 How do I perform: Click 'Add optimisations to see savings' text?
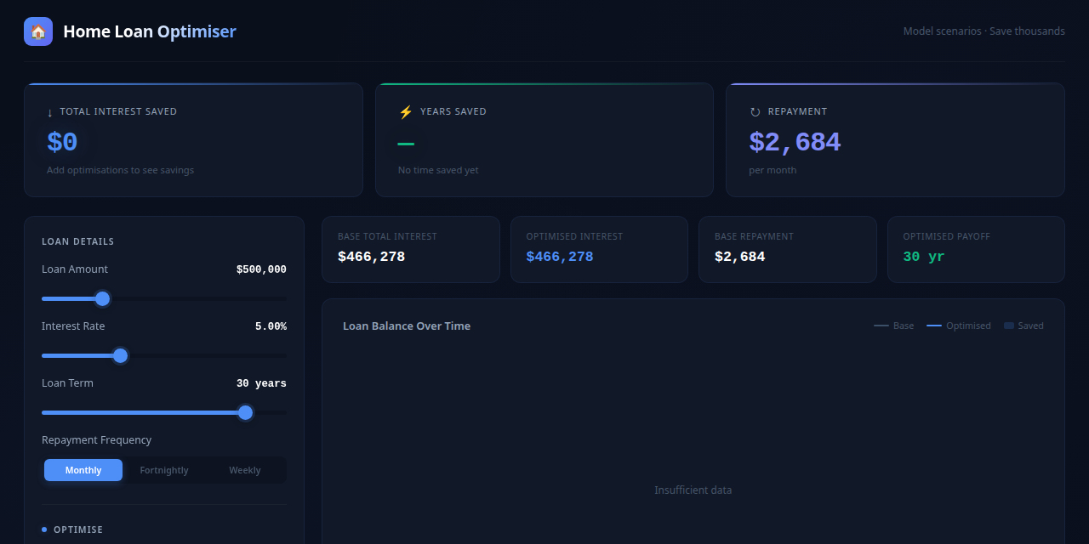click(x=120, y=170)
